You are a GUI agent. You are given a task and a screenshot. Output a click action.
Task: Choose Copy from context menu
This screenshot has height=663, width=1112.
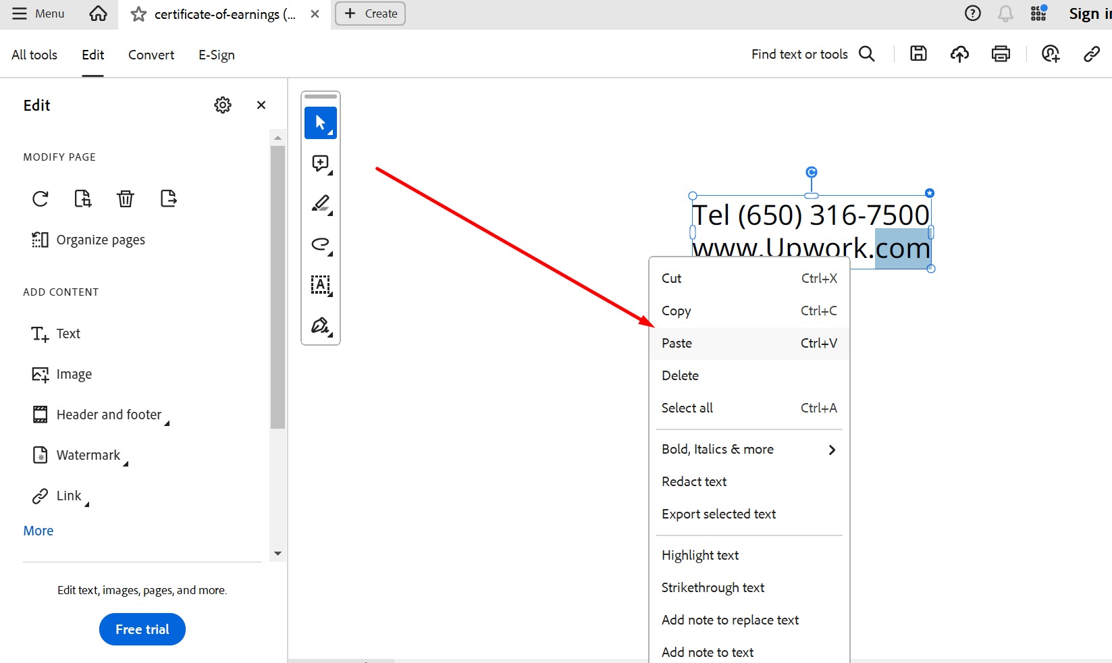point(749,311)
